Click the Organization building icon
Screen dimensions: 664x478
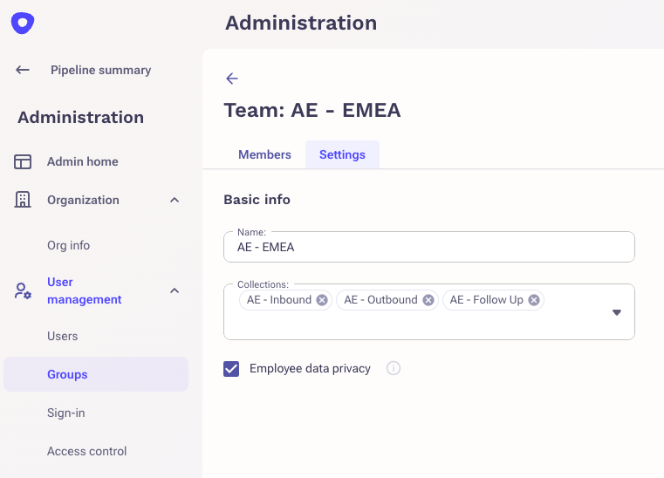pos(23,200)
